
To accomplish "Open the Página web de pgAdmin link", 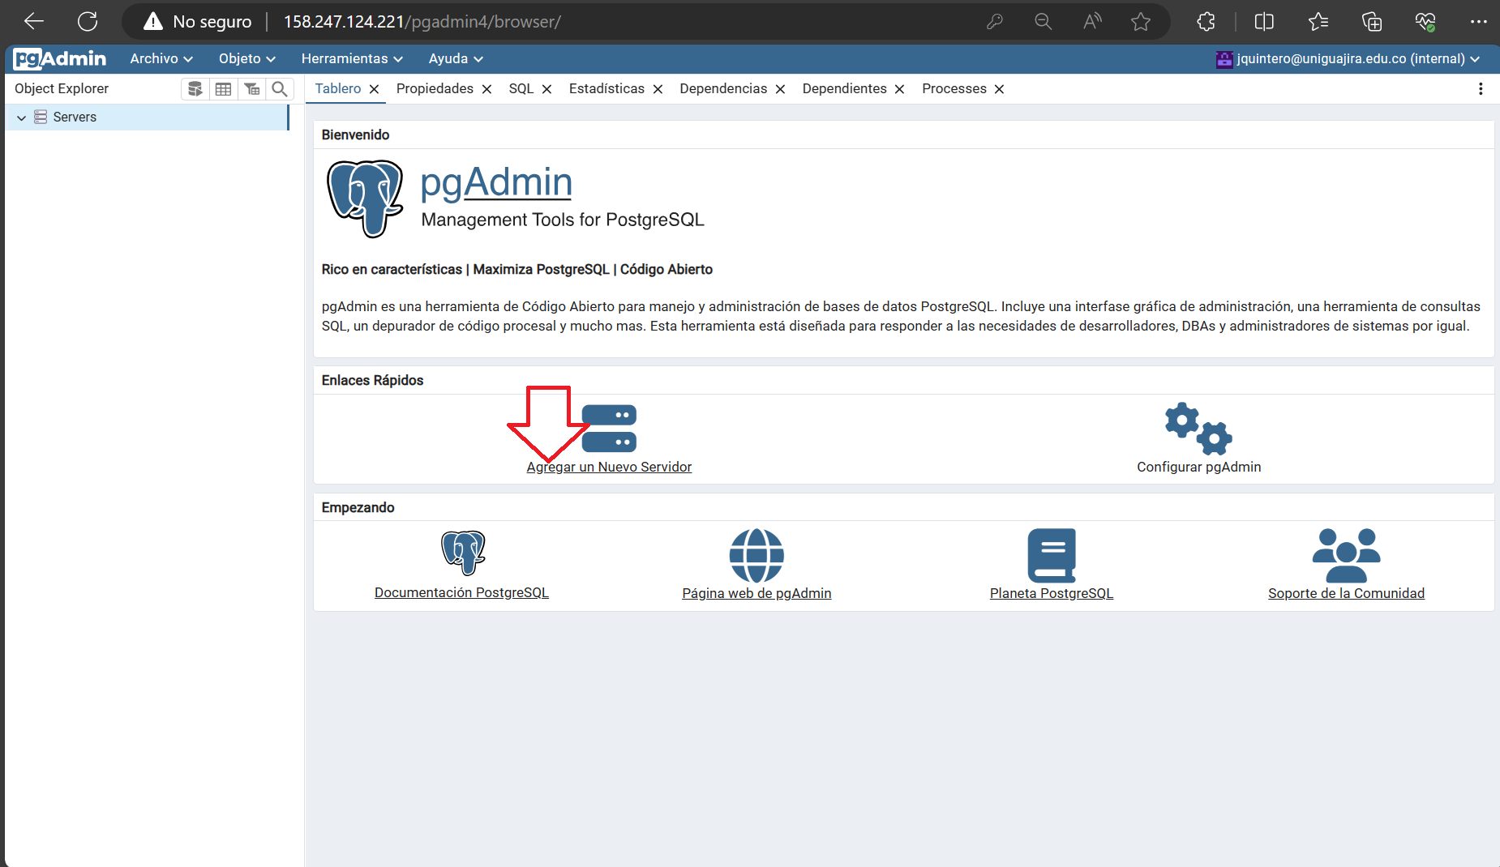I will [756, 593].
